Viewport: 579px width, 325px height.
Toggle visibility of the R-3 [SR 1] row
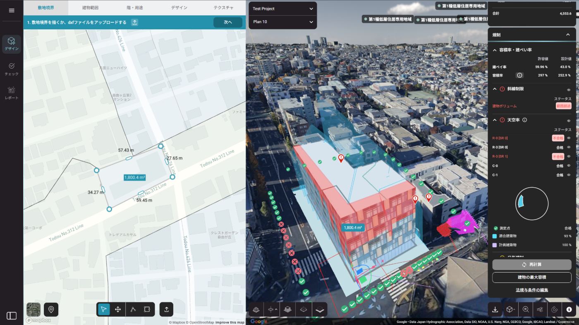pos(569,156)
